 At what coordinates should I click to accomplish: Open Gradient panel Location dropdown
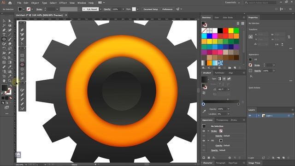click(229, 114)
